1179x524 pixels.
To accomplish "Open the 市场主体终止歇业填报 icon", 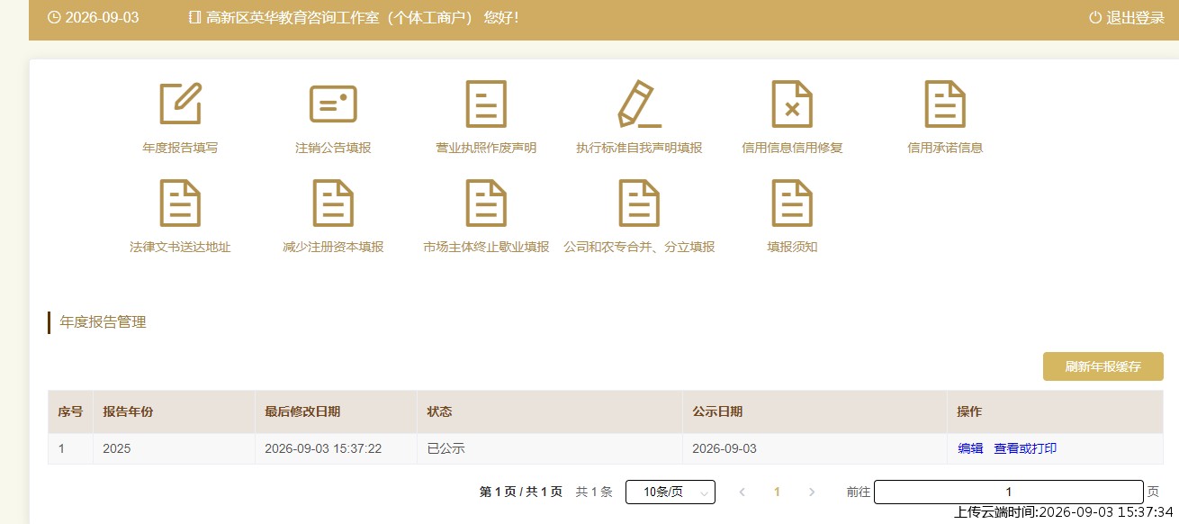I will 486,203.
